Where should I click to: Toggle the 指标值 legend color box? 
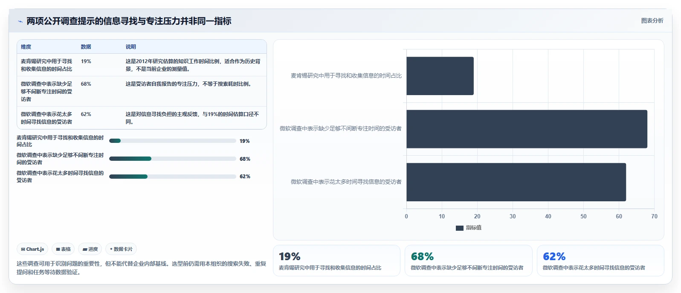point(459,228)
